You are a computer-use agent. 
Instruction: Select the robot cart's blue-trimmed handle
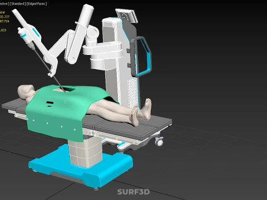click(141, 57)
